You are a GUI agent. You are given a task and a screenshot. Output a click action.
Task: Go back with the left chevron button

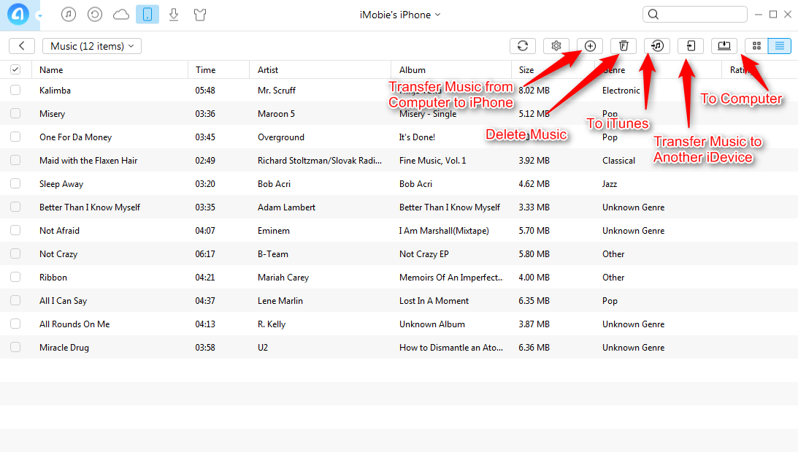(x=22, y=46)
